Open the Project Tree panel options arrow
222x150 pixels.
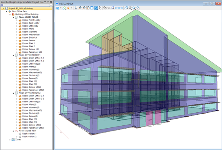[x=45, y=2]
